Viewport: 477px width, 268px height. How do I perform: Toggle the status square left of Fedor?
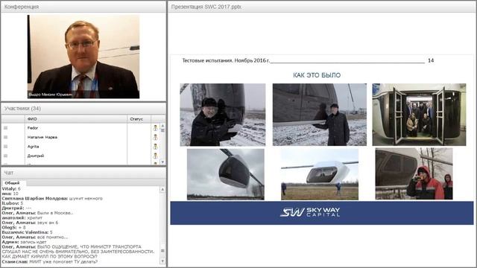pos(5,128)
